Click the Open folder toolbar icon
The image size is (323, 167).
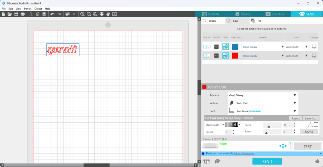point(10,14)
